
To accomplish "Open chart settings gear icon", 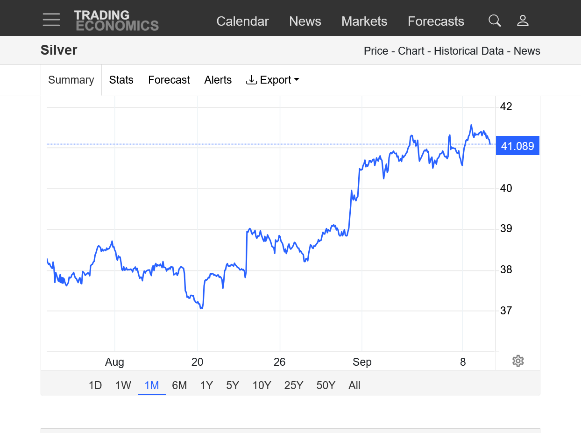I will coord(517,361).
